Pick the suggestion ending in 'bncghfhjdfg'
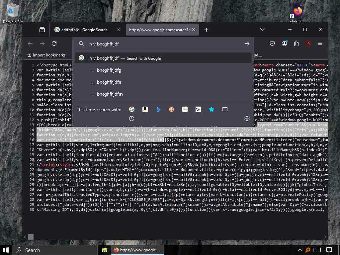Image resolution: width=340 pixels, height=255 pixels. (x=163, y=70)
